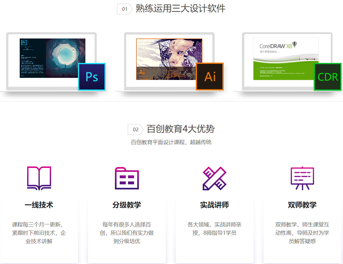Click the 01 section number badge

click(x=125, y=9)
